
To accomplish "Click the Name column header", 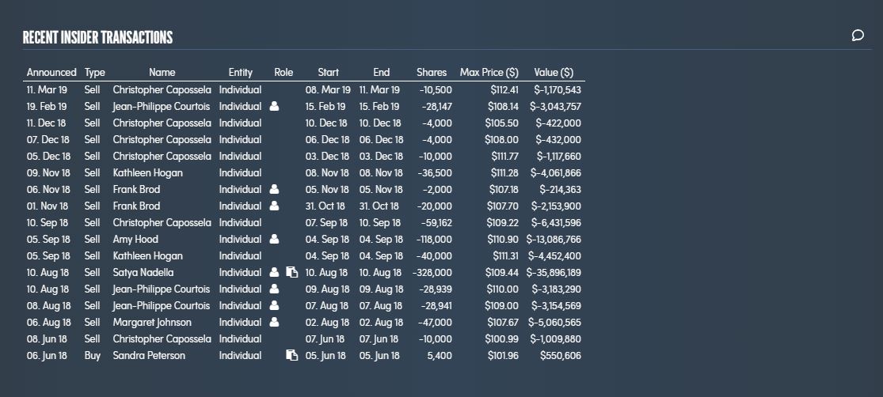I will coord(162,73).
